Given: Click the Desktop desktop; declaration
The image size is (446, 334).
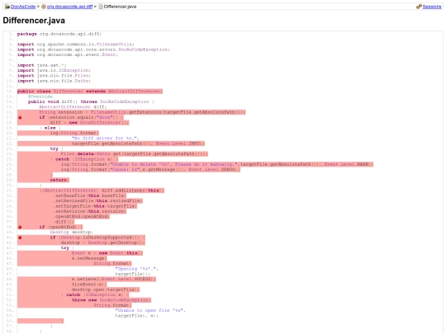Looking at the screenshot, I should pyautogui.click(x=71, y=232).
